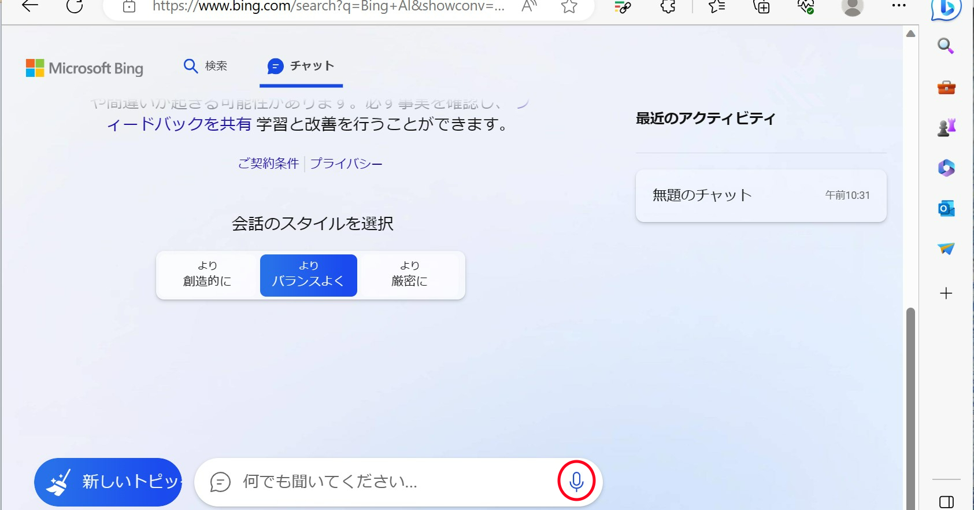974x510 pixels.
Task: Select より厳密に conversation style
Action: [410, 275]
